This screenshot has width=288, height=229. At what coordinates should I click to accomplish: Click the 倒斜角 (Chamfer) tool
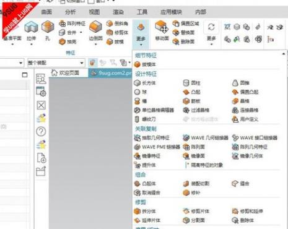(117, 24)
